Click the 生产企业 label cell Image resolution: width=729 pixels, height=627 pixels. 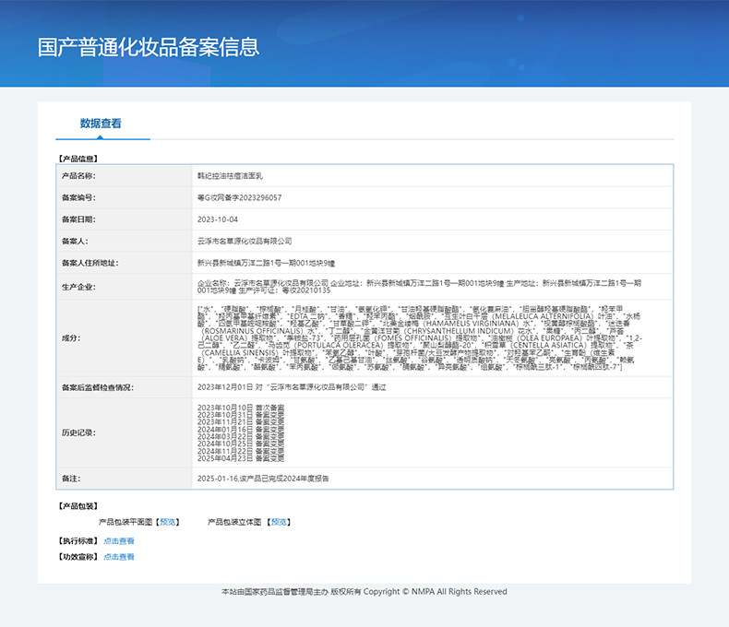point(125,287)
